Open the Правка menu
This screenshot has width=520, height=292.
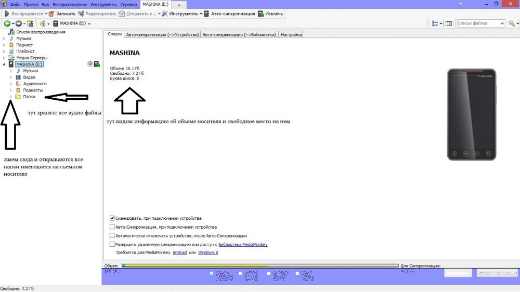31,5
